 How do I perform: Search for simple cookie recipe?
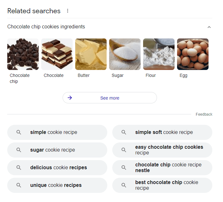point(57,132)
